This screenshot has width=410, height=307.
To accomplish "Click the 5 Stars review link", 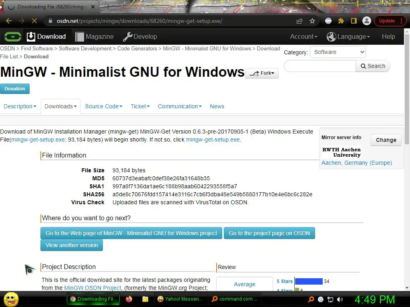I will click(x=285, y=281).
